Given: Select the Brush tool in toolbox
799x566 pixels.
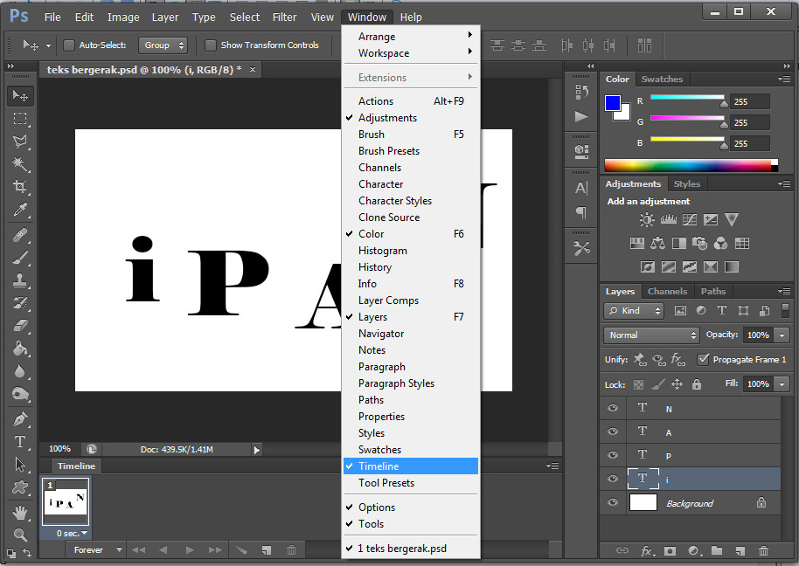Looking at the screenshot, I should [x=20, y=258].
